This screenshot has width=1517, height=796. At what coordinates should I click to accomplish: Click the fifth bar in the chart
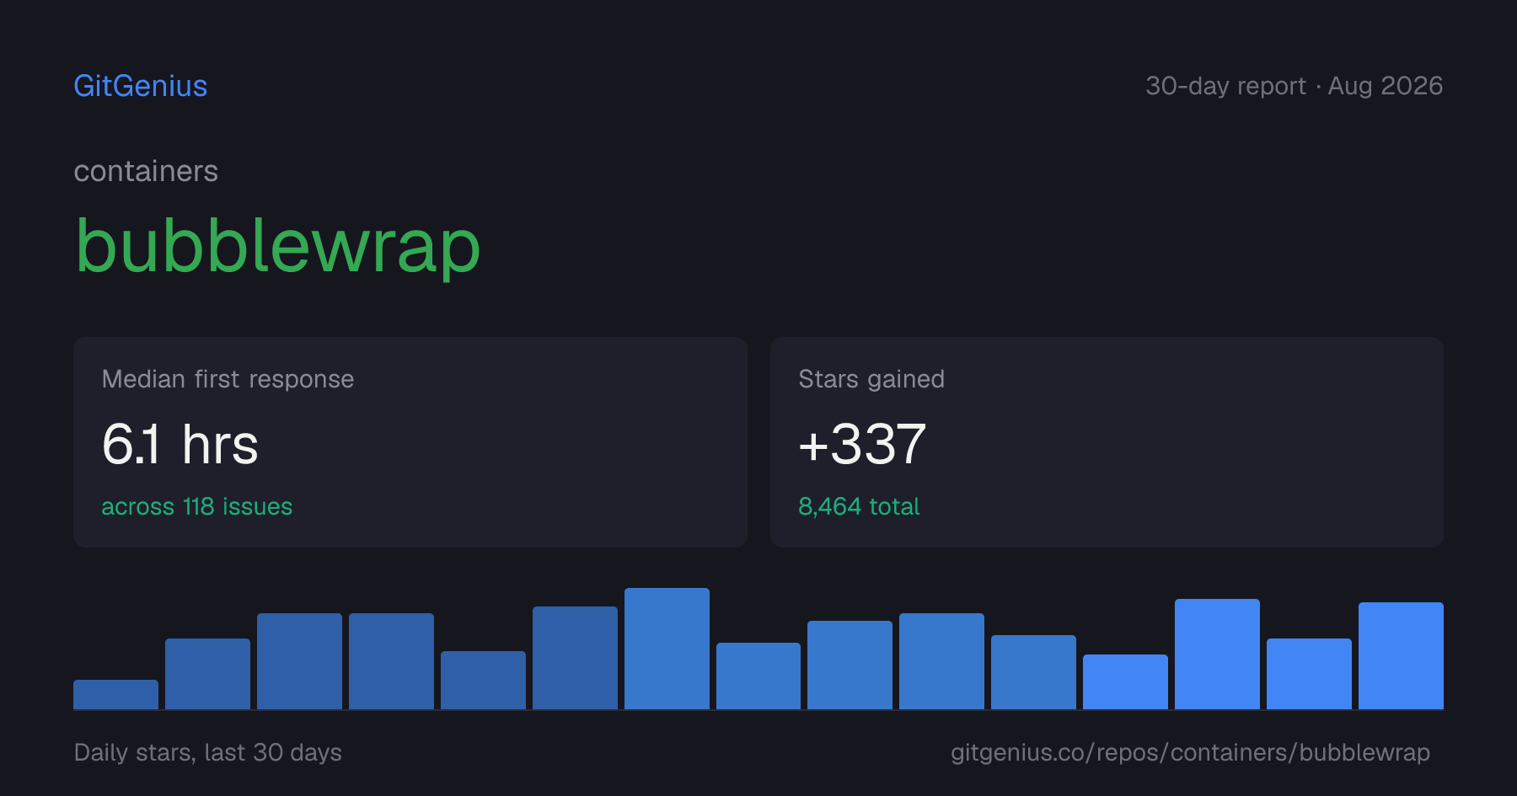(x=483, y=680)
